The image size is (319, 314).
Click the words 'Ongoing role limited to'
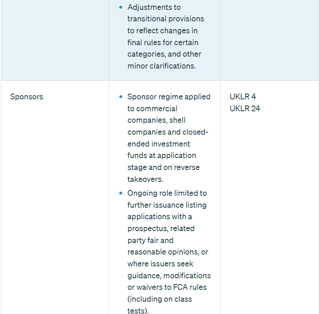coord(167,193)
